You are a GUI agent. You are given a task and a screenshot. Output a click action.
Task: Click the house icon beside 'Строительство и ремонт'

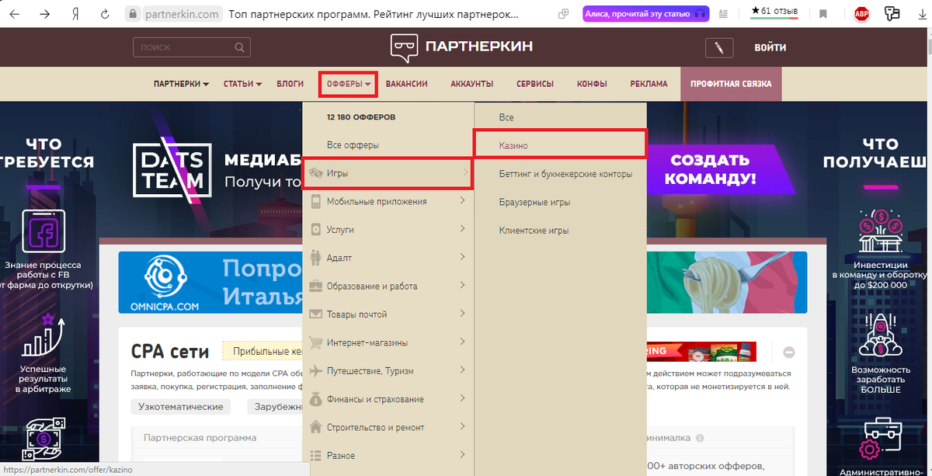pos(315,427)
